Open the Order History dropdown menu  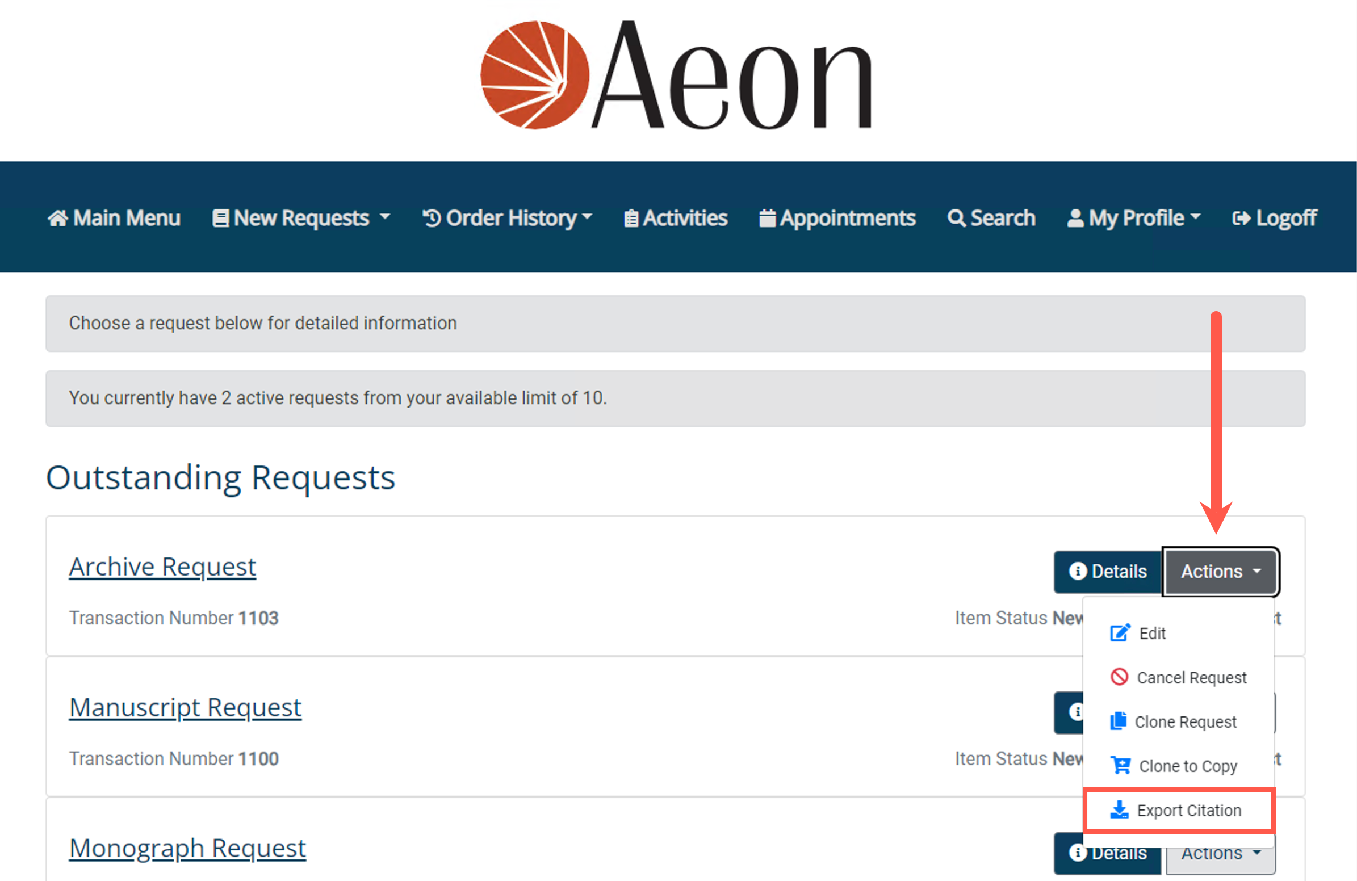pos(508,218)
